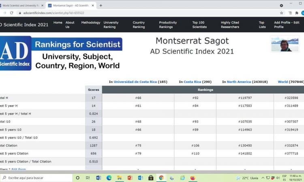Click the Chrome media control circle icon
304x182 pixels.
(x=281, y=5)
